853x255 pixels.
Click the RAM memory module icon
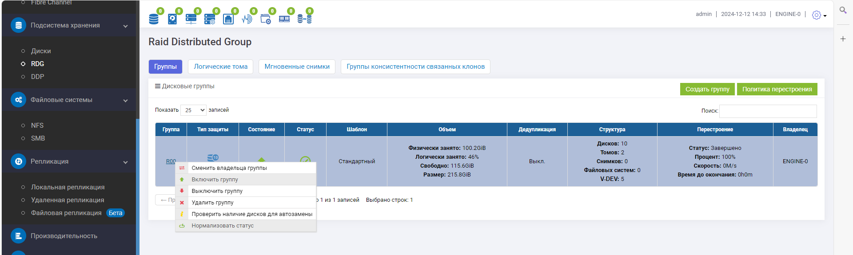(x=284, y=19)
